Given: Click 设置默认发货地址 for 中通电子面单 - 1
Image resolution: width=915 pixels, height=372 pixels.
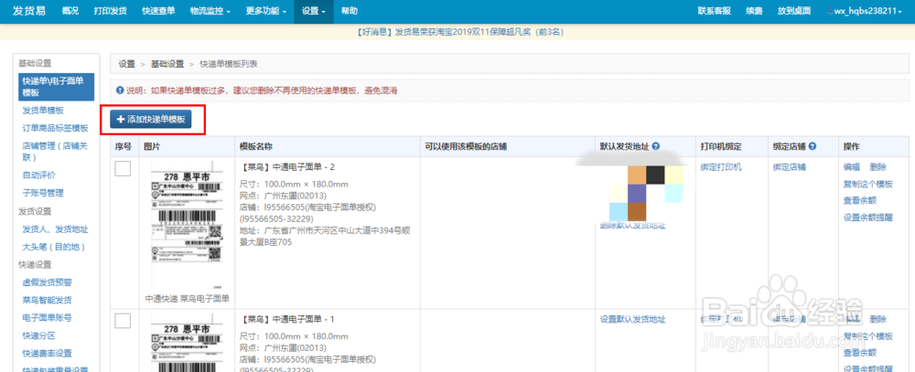Looking at the screenshot, I should (632, 319).
